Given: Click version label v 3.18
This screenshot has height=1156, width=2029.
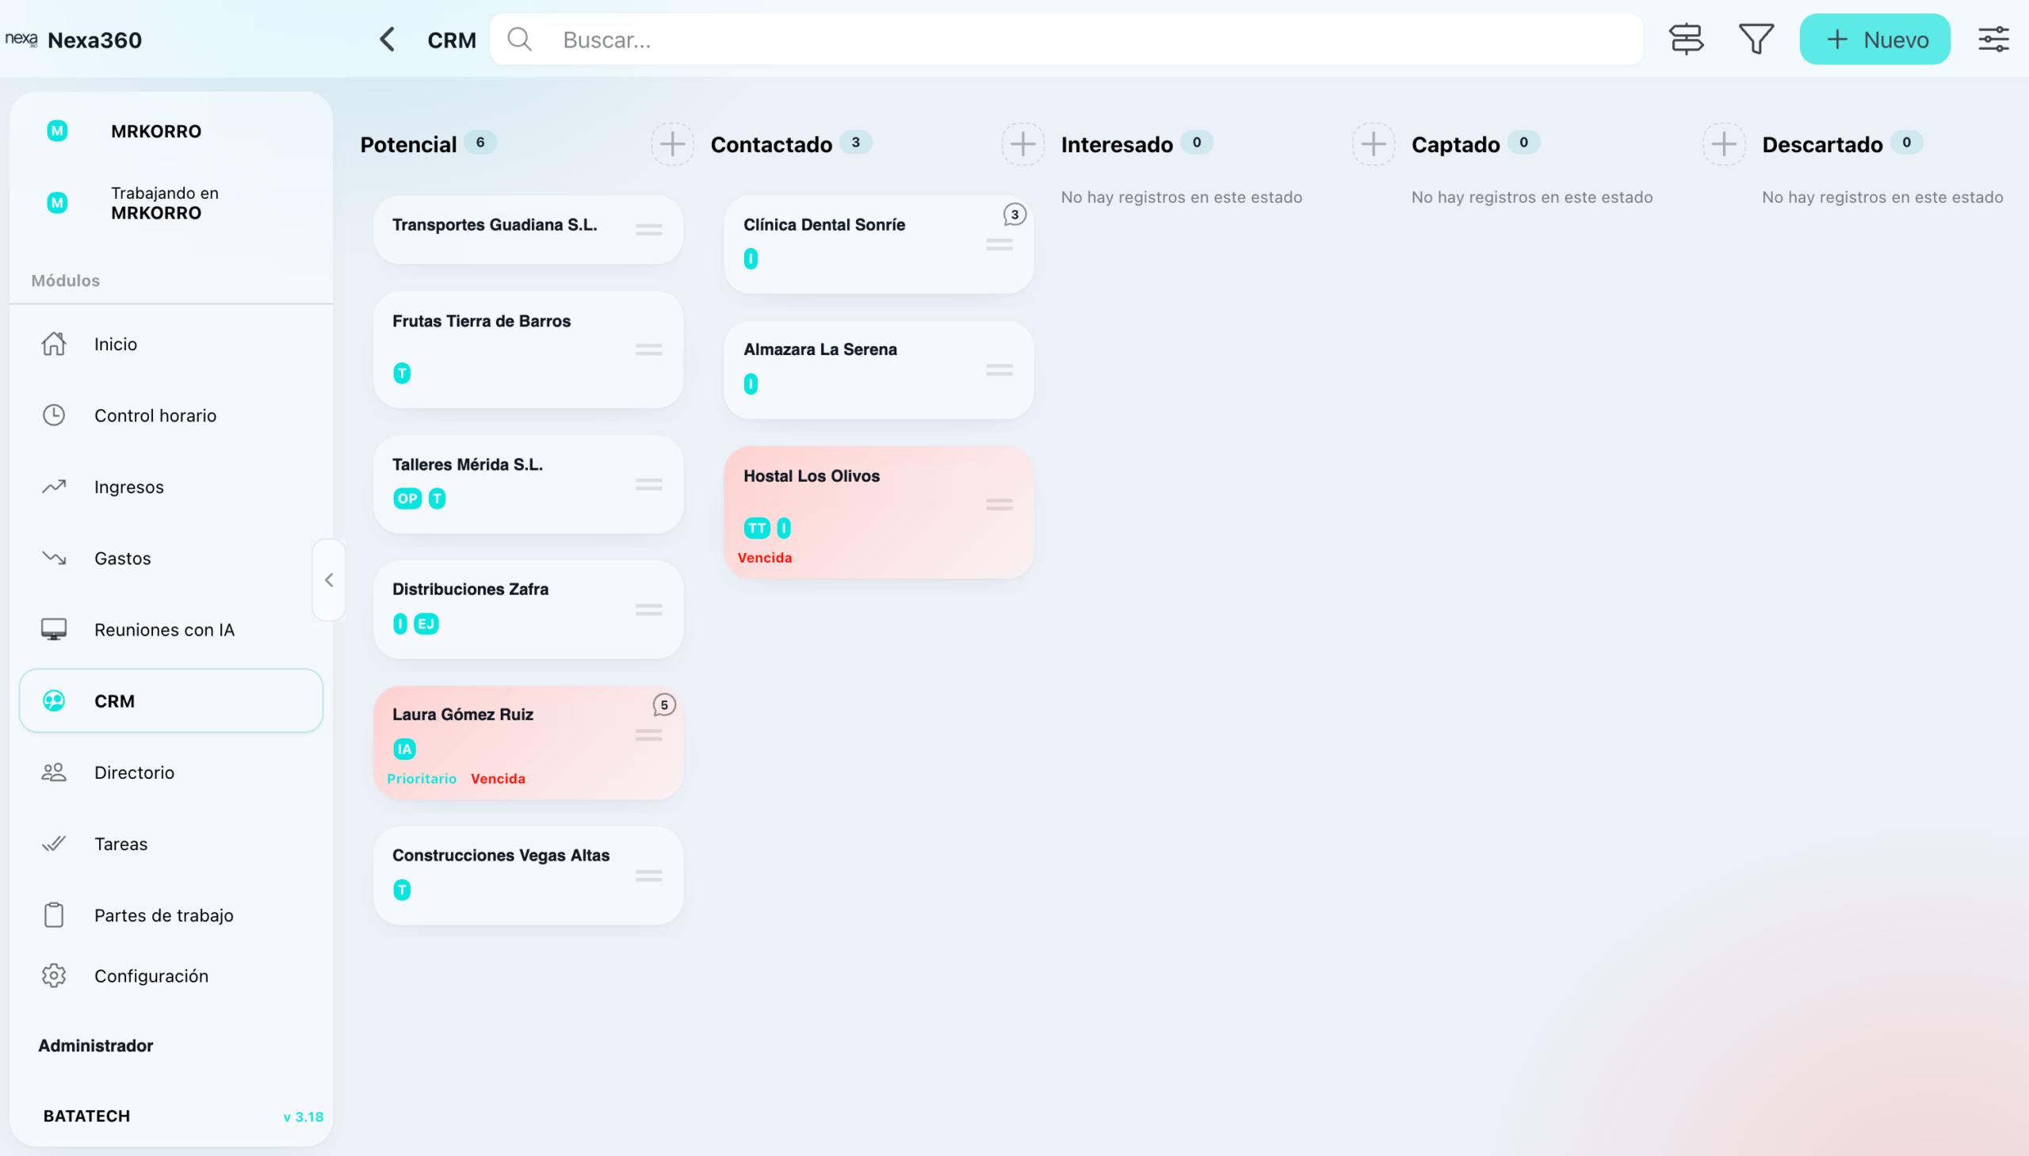Looking at the screenshot, I should click(304, 1117).
